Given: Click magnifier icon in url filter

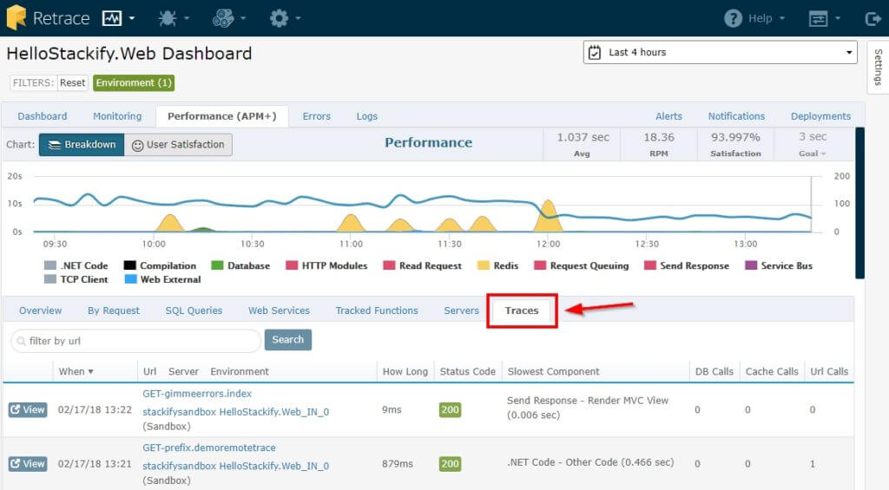Looking at the screenshot, I should (21, 341).
